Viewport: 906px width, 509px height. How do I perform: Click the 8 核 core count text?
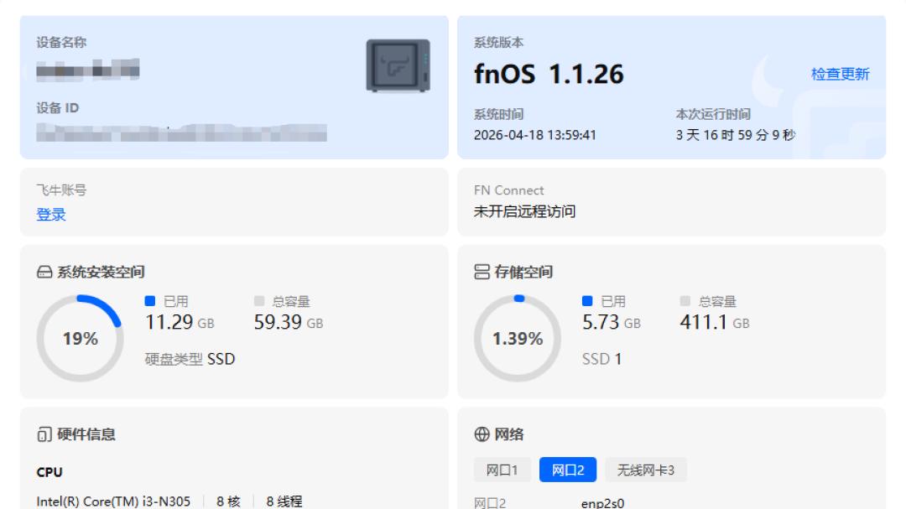click(228, 501)
